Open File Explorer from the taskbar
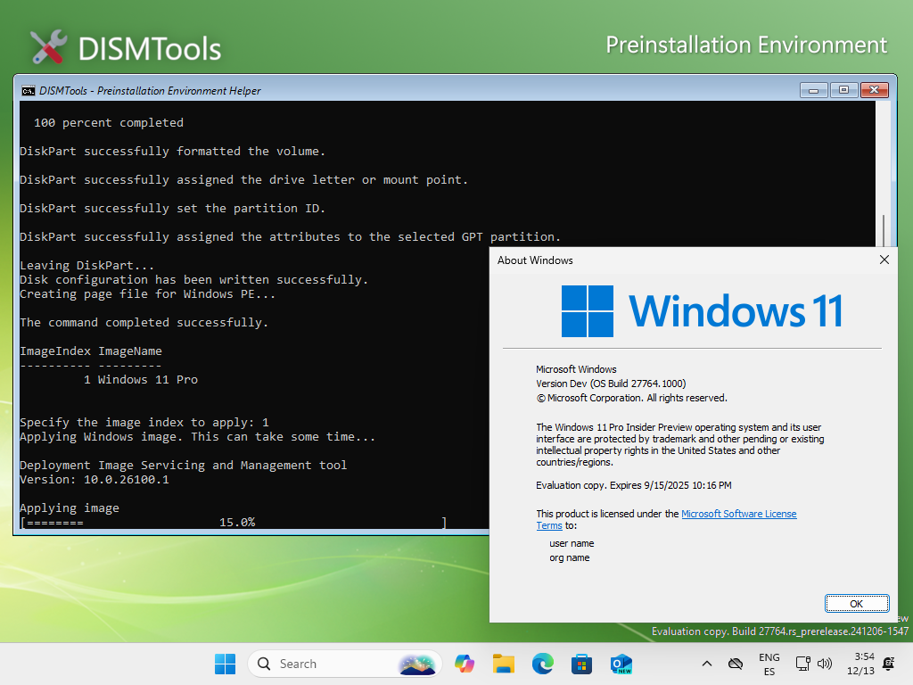Image resolution: width=913 pixels, height=685 pixels. point(504,664)
